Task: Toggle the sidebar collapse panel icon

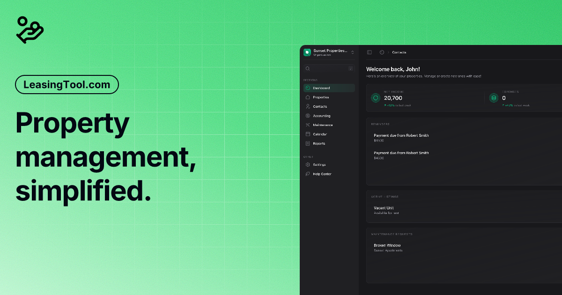Action: 369,52
